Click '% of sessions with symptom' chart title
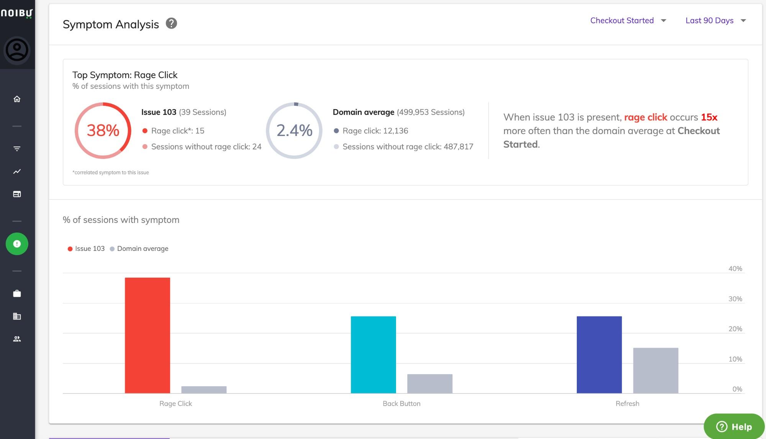The image size is (766, 439). click(121, 220)
